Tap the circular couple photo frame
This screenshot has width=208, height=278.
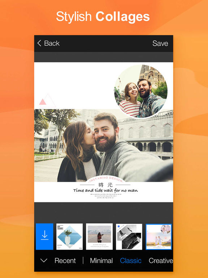(x=141, y=91)
